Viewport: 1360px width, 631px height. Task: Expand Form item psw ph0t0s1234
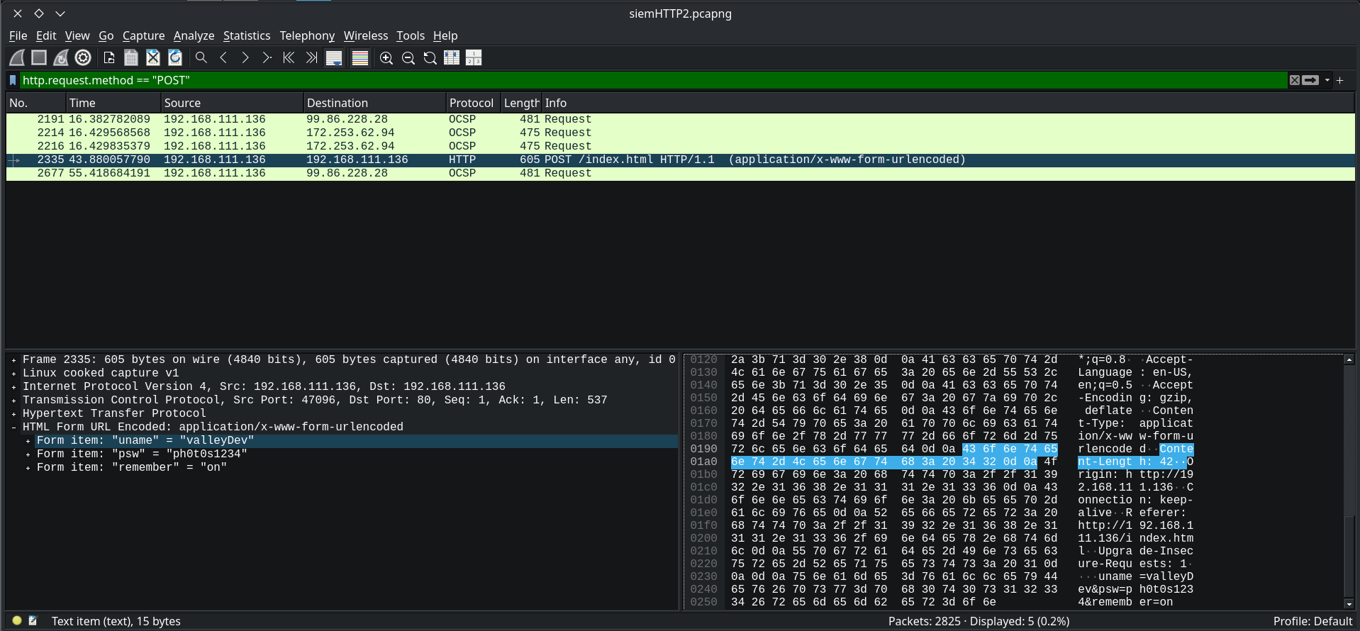pos(28,454)
